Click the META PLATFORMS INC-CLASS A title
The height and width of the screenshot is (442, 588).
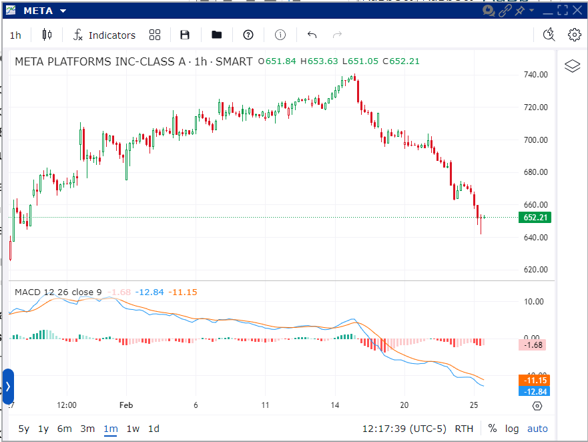[100, 61]
